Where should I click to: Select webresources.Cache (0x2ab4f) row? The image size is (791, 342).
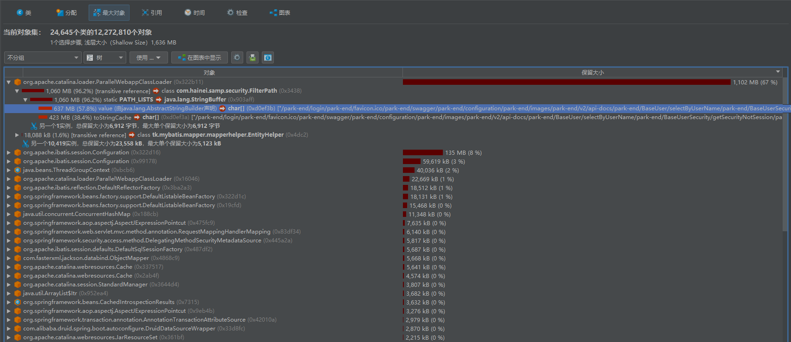click(393, 276)
